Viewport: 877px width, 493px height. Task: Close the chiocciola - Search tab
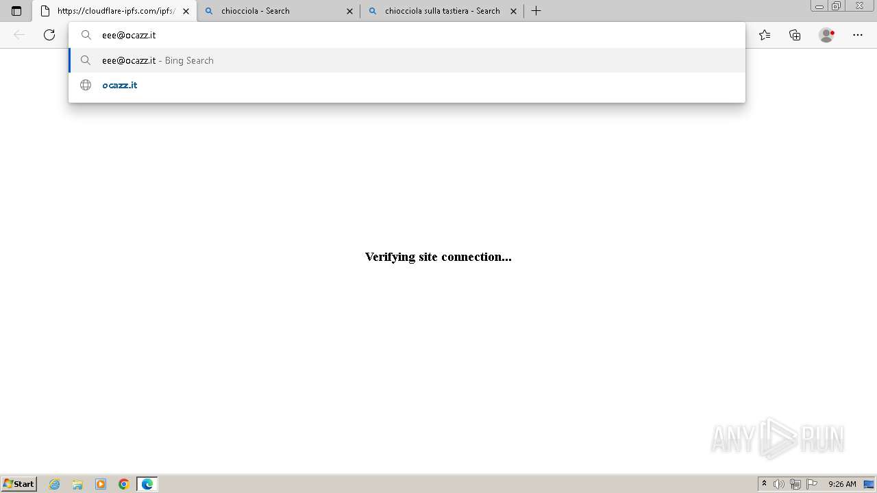tap(349, 11)
